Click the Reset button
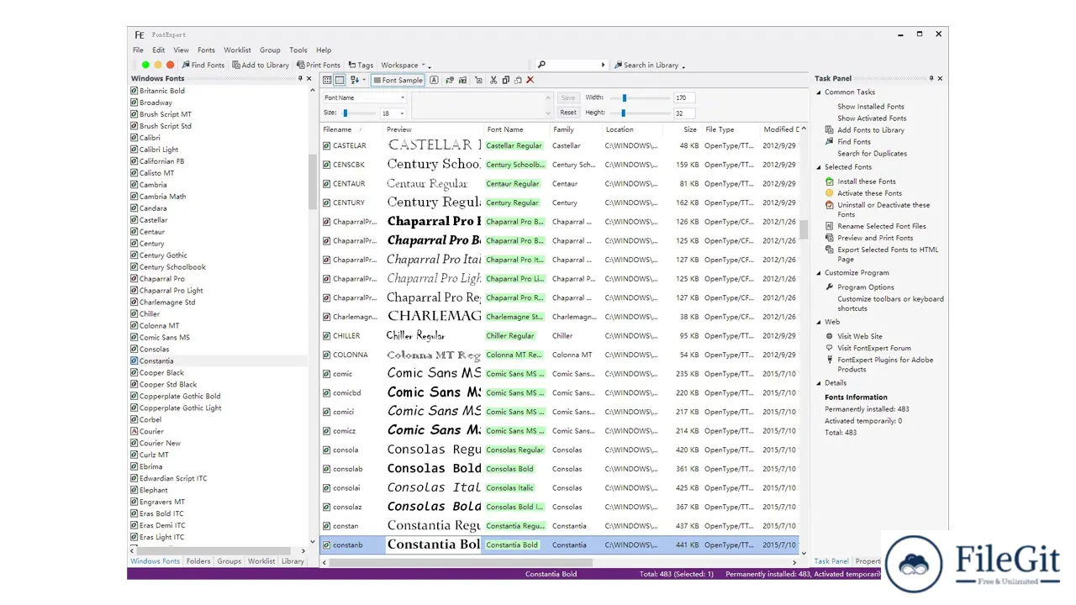 (568, 113)
